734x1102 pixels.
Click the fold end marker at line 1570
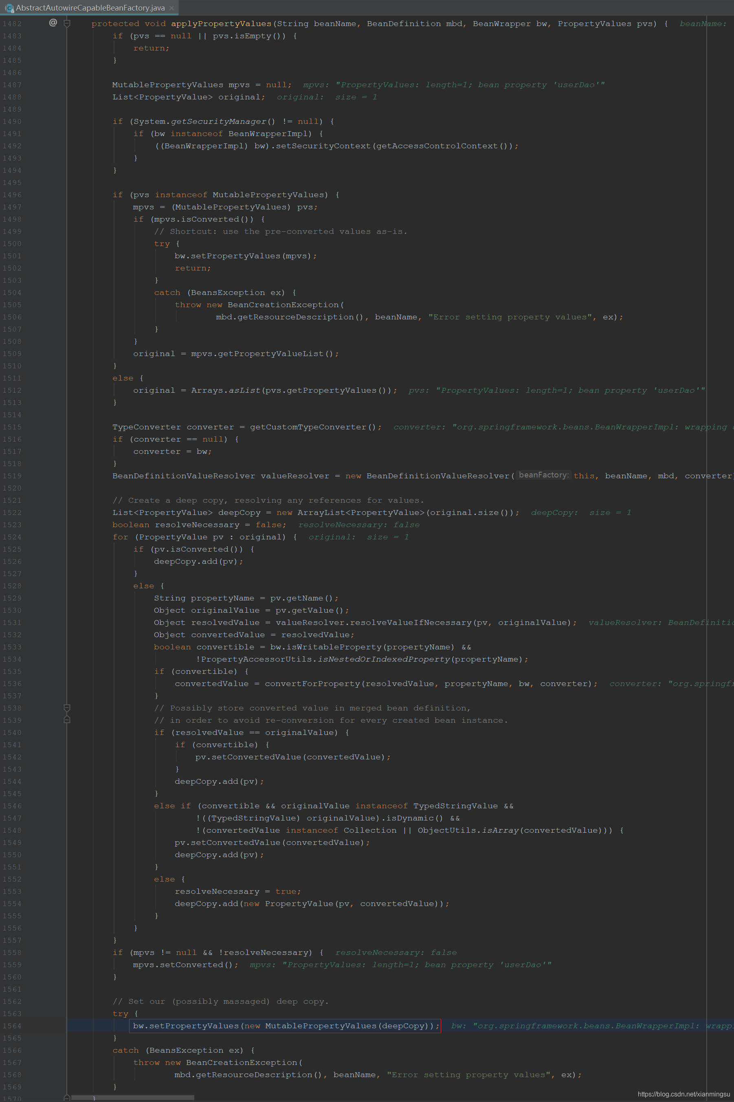tap(67, 1098)
